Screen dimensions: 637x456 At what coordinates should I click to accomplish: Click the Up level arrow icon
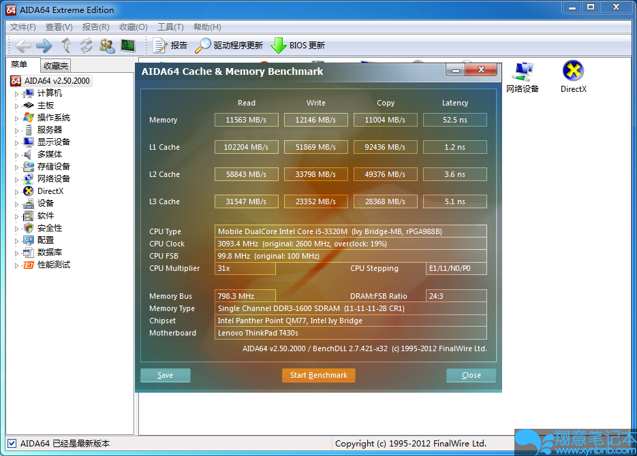point(66,46)
